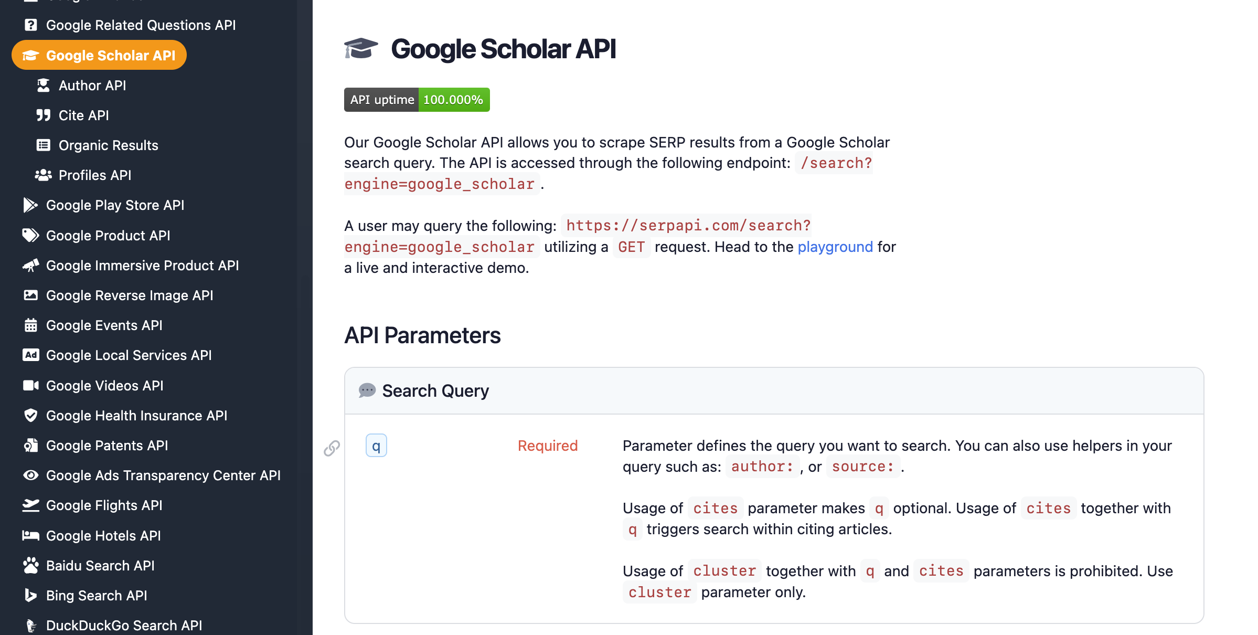Select the Google Product API tag icon
The height and width of the screenshot is (635, 1258).
30,235
